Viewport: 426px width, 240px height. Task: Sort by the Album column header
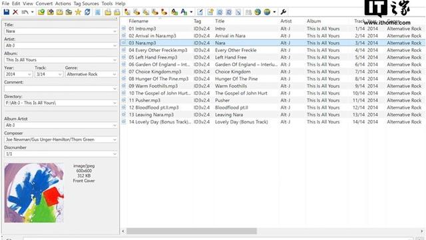pyautogui.click(x=314, y=21)
